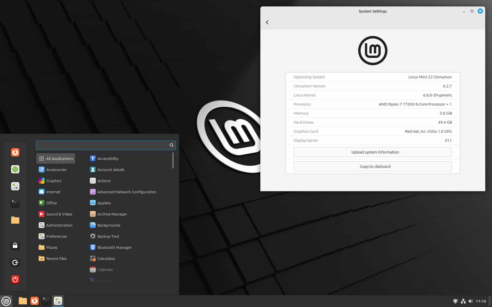Open the Files folder icon in sidebar
492x307 pixels.
15,220
